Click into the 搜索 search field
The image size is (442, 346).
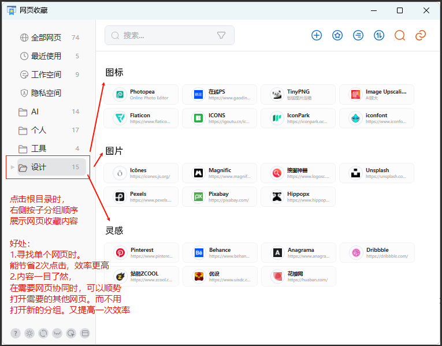pos(169,35)
